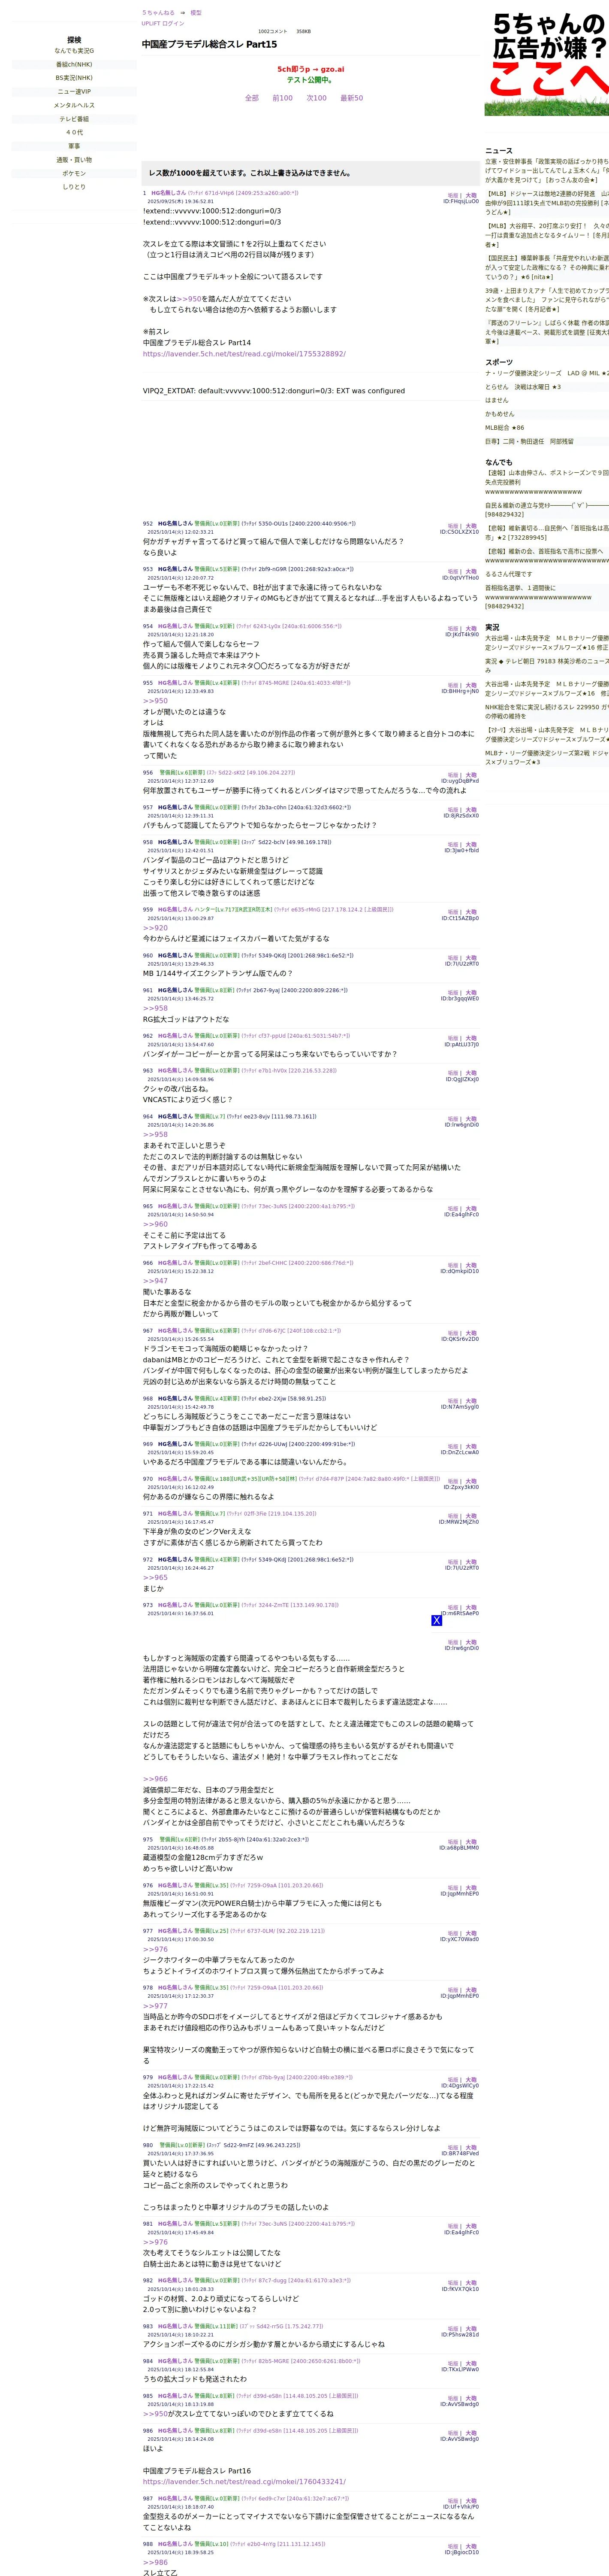This screenshot has height=2576, width=609.
Task: Open news item 大谷翔平、20打席ぶり安打
Action: click(x=547, y=235)
